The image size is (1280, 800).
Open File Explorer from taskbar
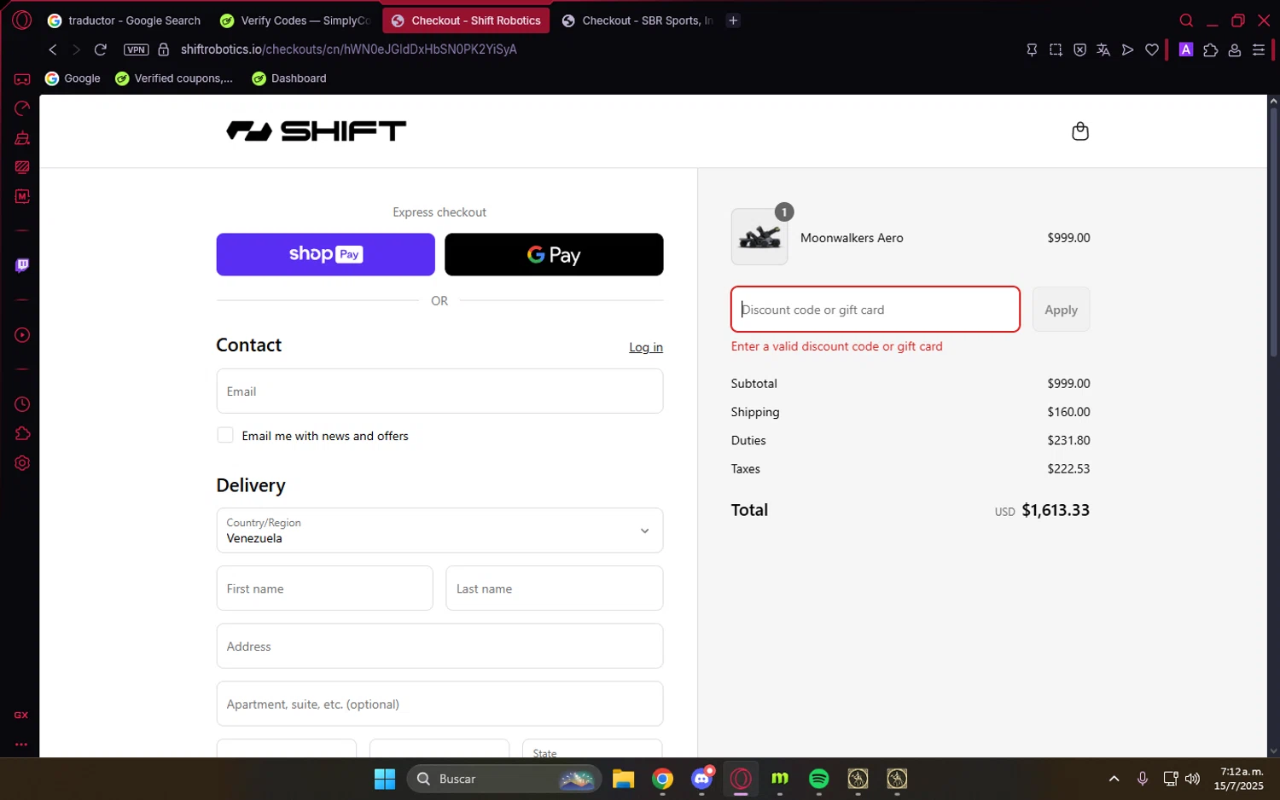tap(624, 779)
